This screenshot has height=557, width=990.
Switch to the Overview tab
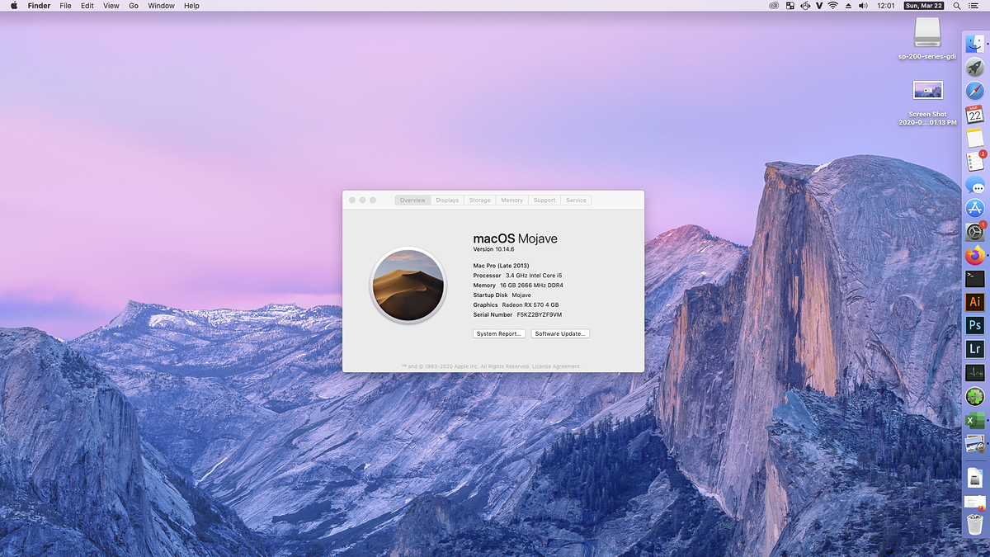tap(412, 201)
